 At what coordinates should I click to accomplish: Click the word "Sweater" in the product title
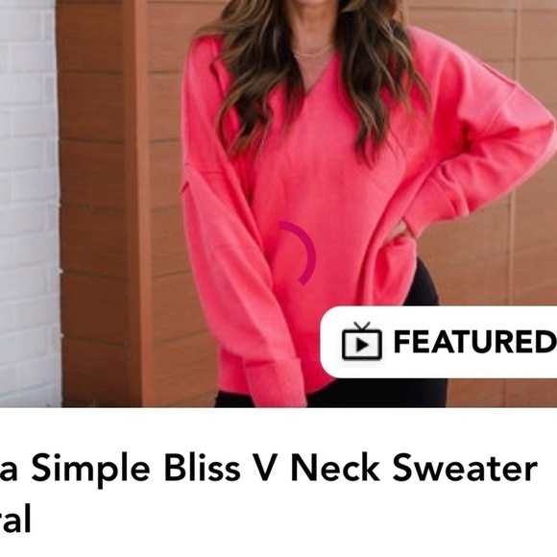[465, 468]
